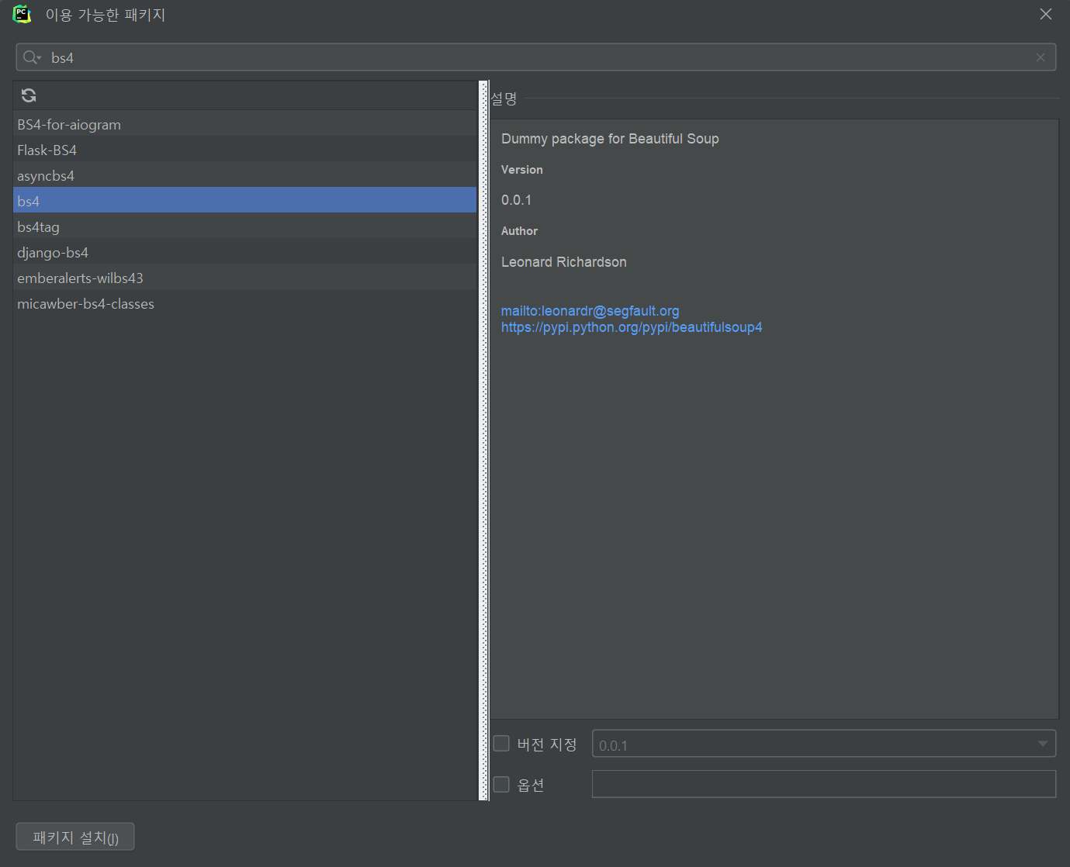Click the 패키지 설치 button

pyautogui.click(x=75, y=837)
